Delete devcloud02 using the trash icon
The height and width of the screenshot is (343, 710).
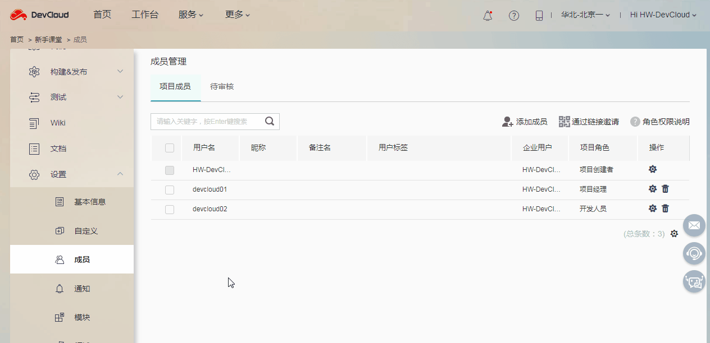click(x=665, y=208)
